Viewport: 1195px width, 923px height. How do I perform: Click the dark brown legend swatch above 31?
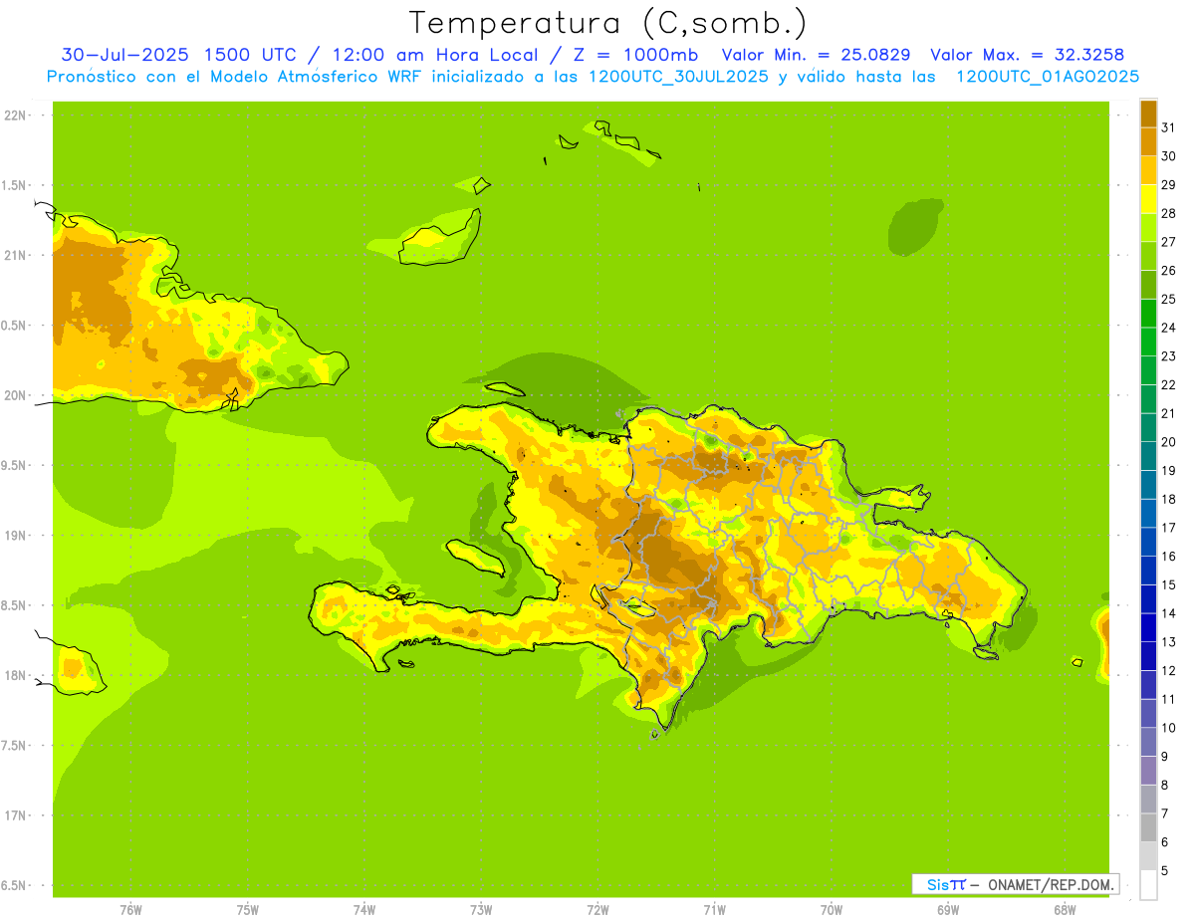1148,114
